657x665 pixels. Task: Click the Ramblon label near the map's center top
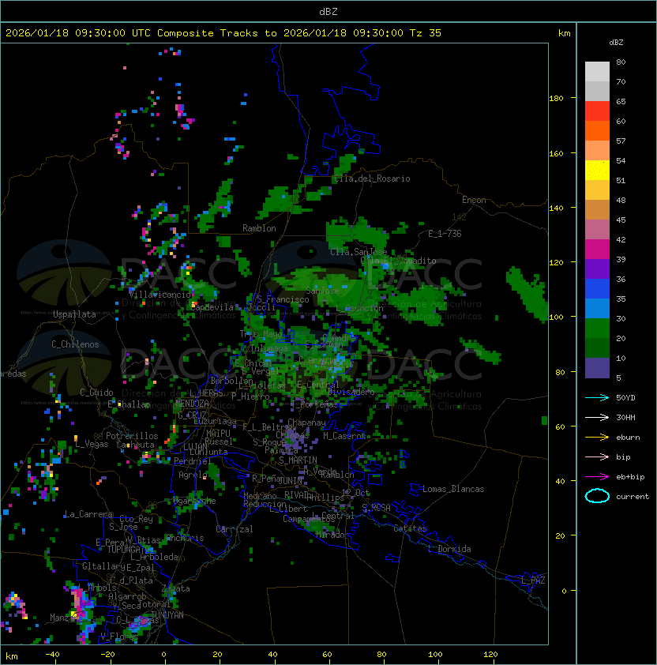(259, 228)
